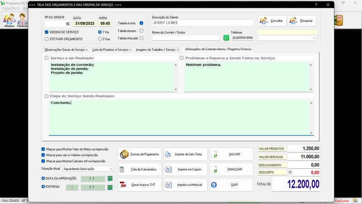Click the Consultar client button

tap(272, 21)
